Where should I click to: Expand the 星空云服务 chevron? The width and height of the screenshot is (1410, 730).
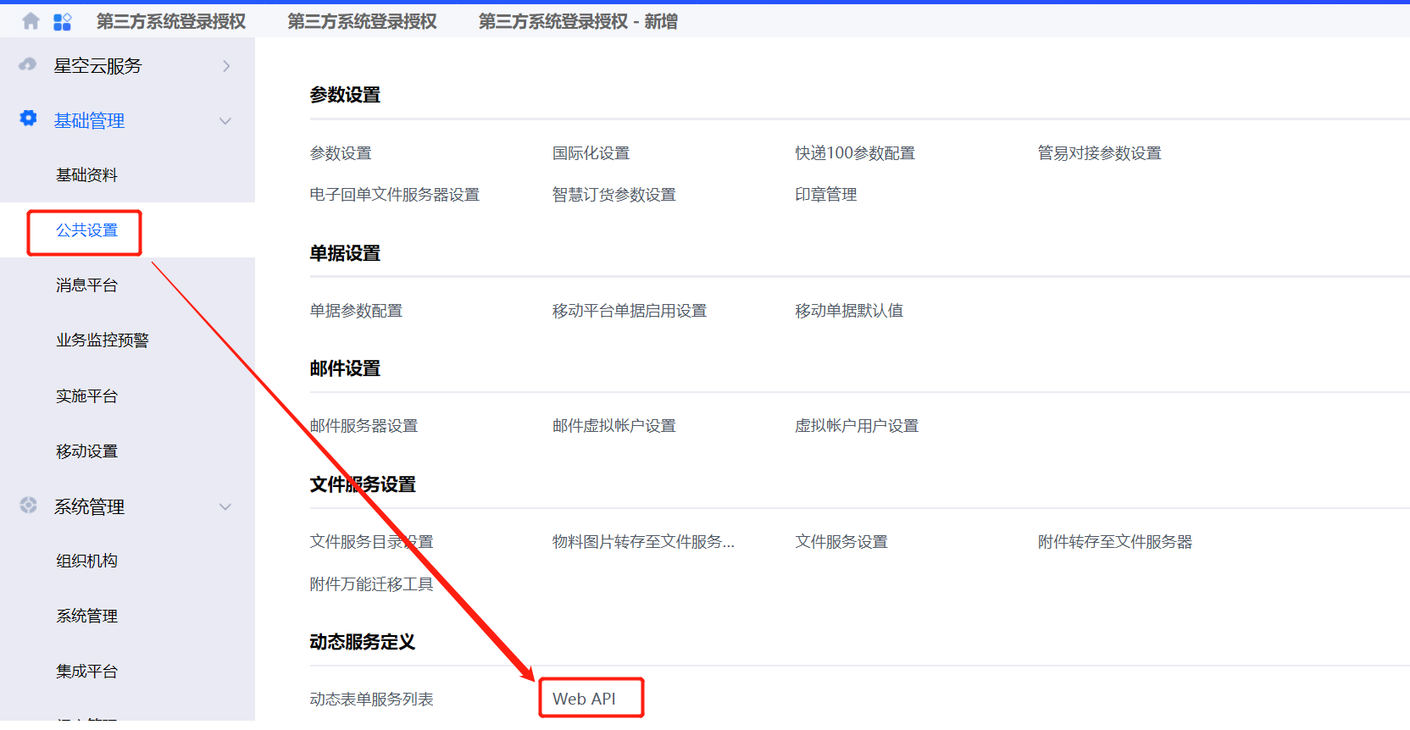coord(226,66)
